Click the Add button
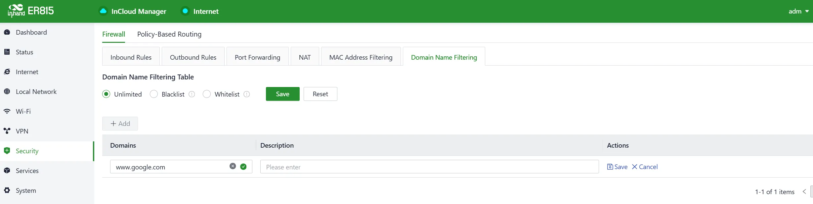 [120, 124]
